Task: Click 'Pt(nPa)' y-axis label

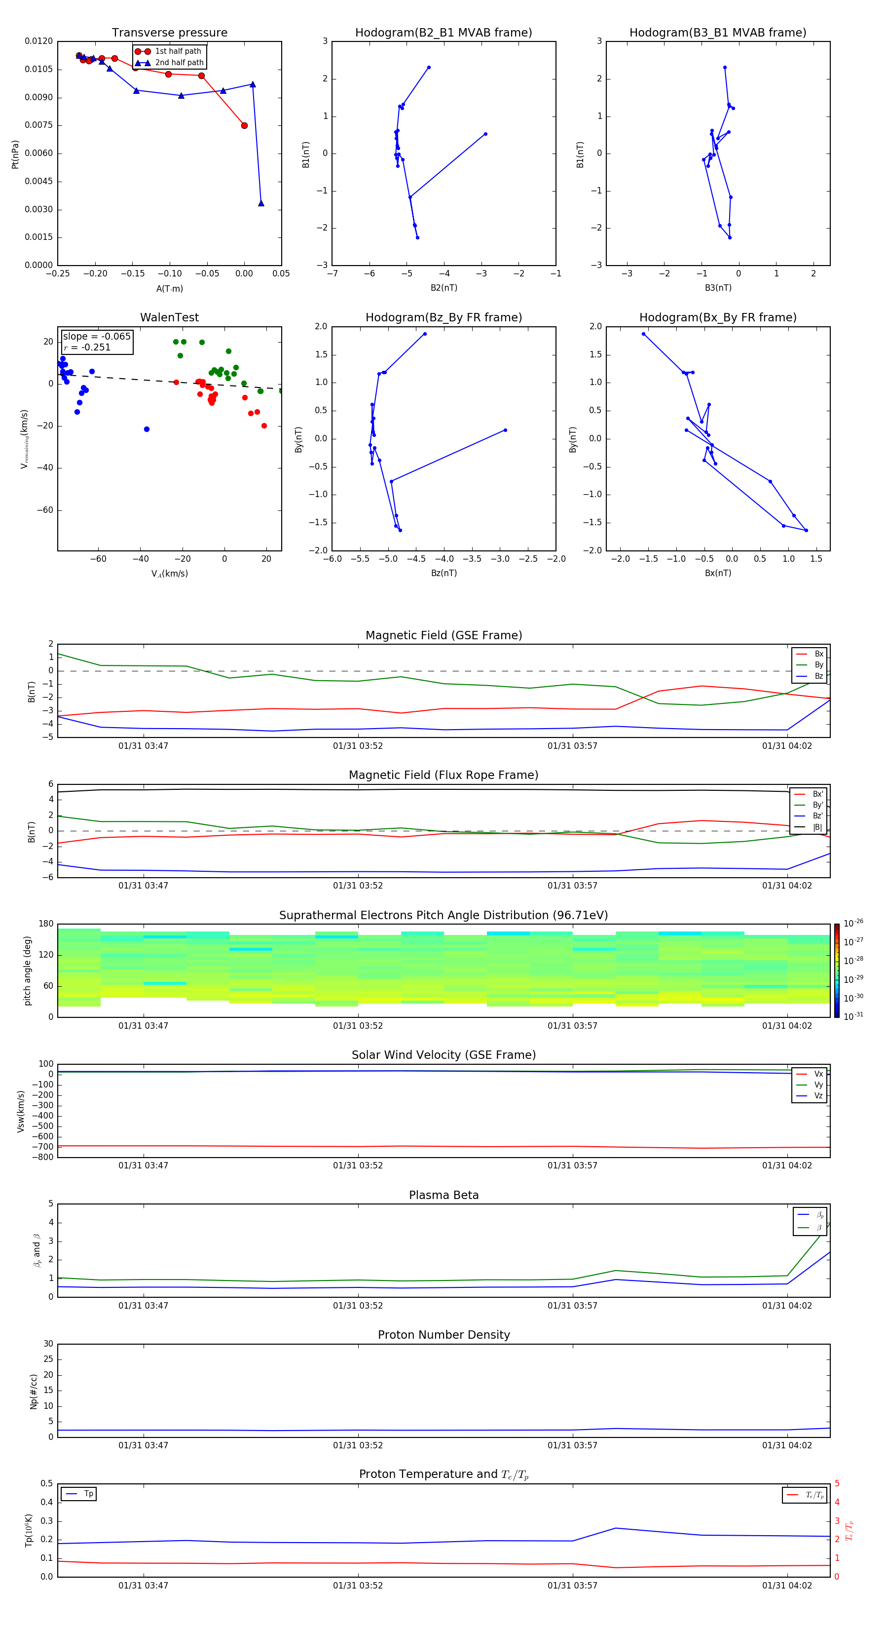Action: (15, 155)
